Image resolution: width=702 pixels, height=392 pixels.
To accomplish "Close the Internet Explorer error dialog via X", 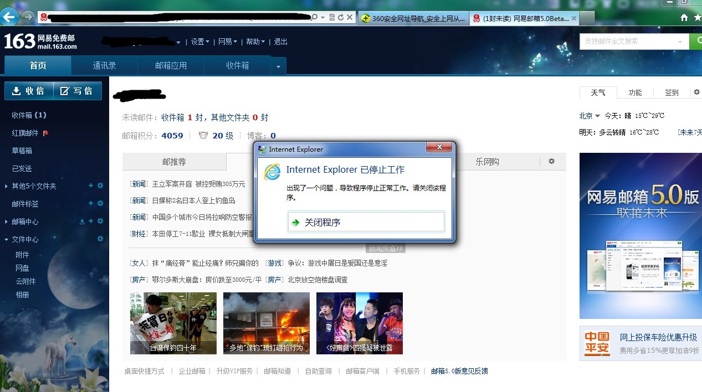I will [x=439, y=147].
